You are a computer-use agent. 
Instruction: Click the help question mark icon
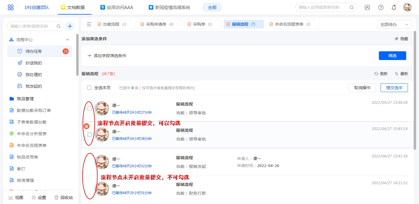coord(381,8)
